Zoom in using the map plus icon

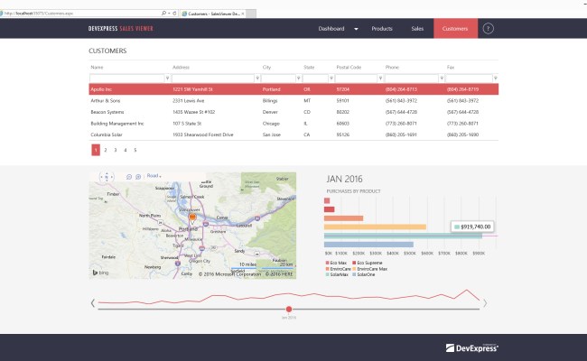click(138, 177)
